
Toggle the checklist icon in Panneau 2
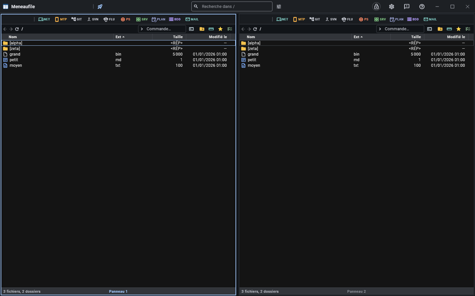click(468, 29)
